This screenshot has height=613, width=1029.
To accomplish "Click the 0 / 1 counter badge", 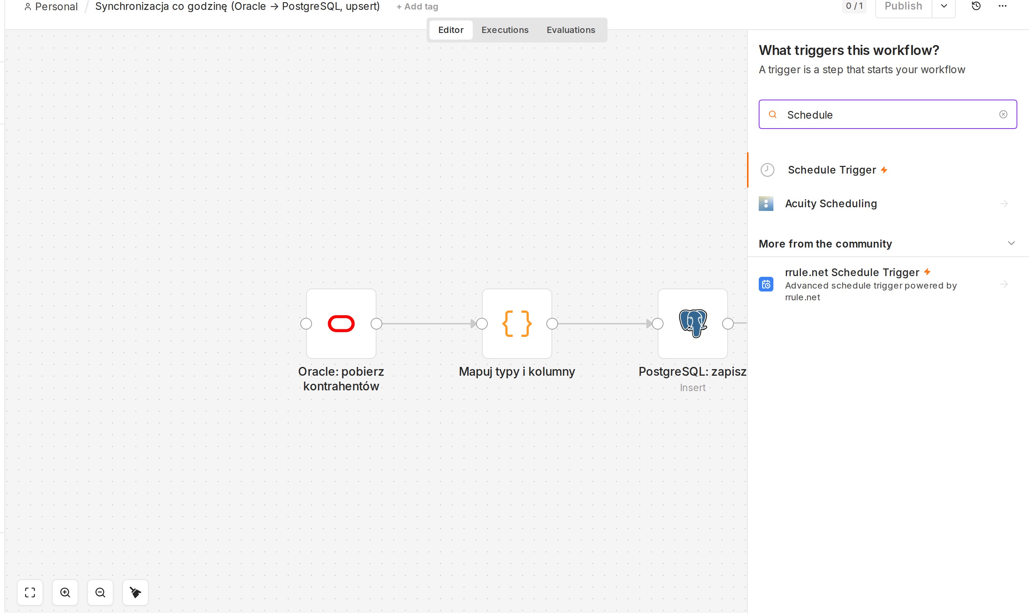I will [x=854, y=6].
